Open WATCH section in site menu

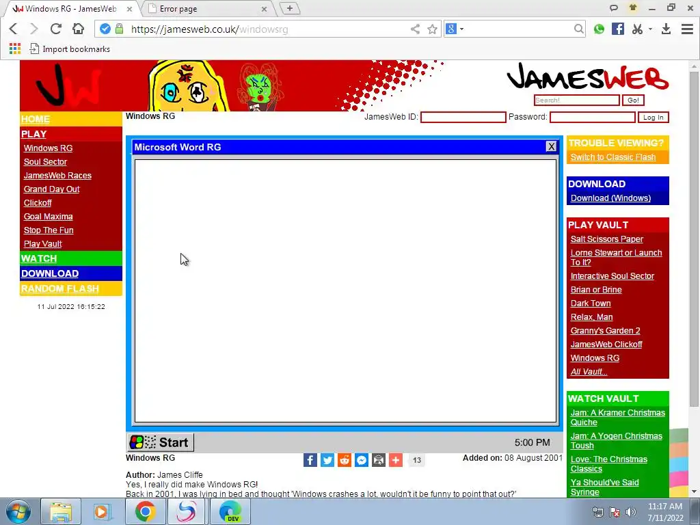pyautogui.click(x=39, y=258)
